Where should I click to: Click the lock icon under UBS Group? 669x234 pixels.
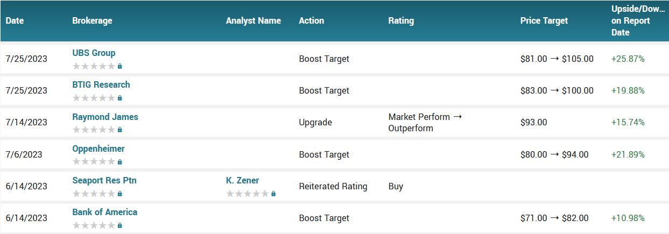point(120,66)
